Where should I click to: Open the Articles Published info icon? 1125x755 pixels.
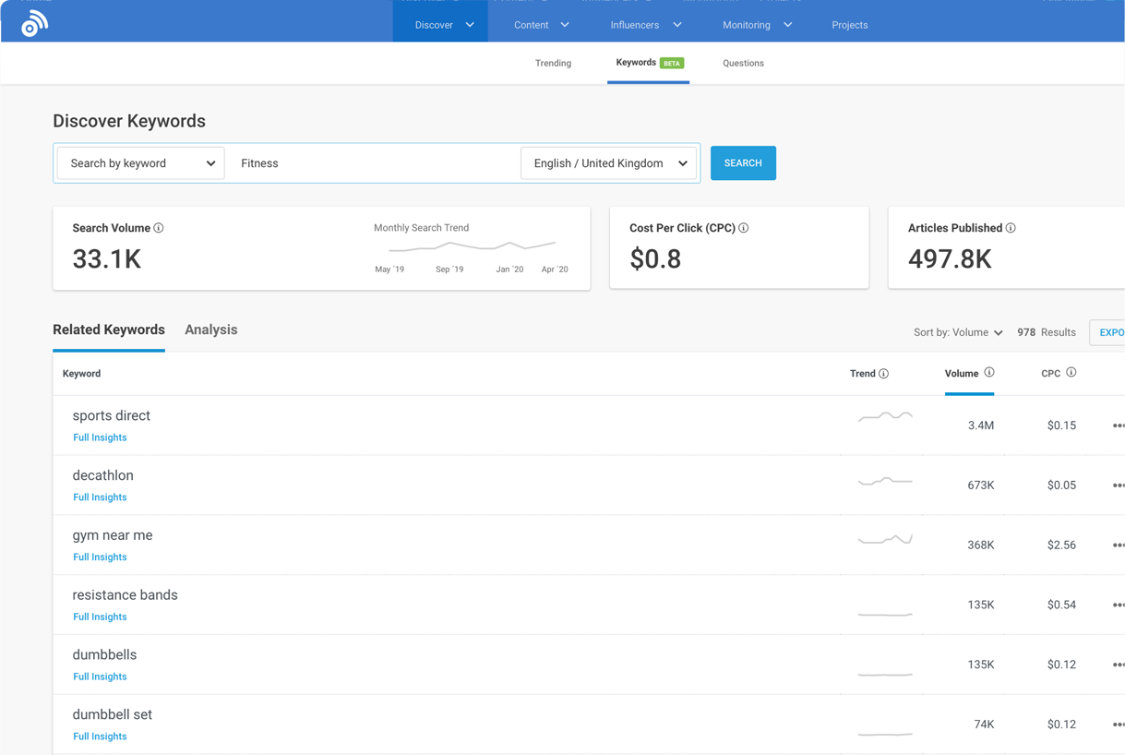(1011, 227)
